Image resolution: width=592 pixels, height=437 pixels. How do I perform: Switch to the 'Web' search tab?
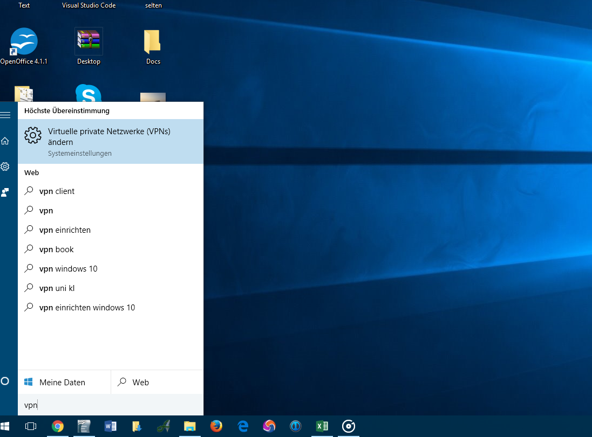pos(158,383)
